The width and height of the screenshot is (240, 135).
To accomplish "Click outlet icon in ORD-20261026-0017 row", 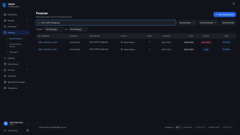I will (x=121, y=49).
